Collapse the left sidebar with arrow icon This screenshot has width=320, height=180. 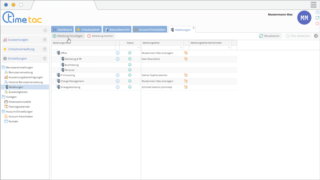pos(45,30)
